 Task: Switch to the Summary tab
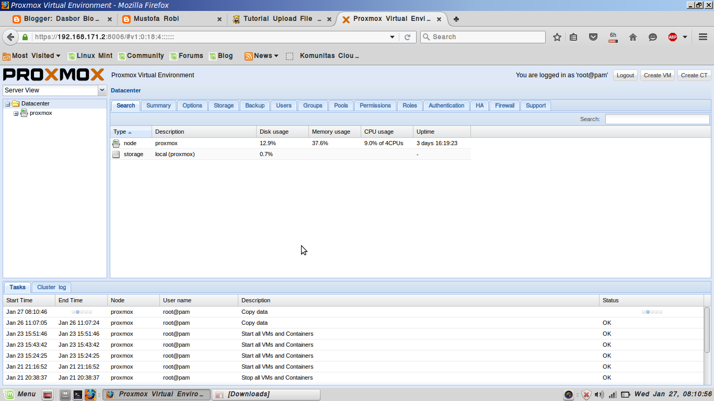click(x=158, y=105)
